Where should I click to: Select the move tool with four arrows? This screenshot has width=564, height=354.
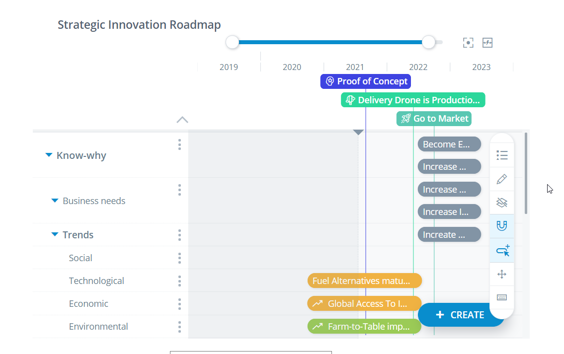tap(502, 274)
